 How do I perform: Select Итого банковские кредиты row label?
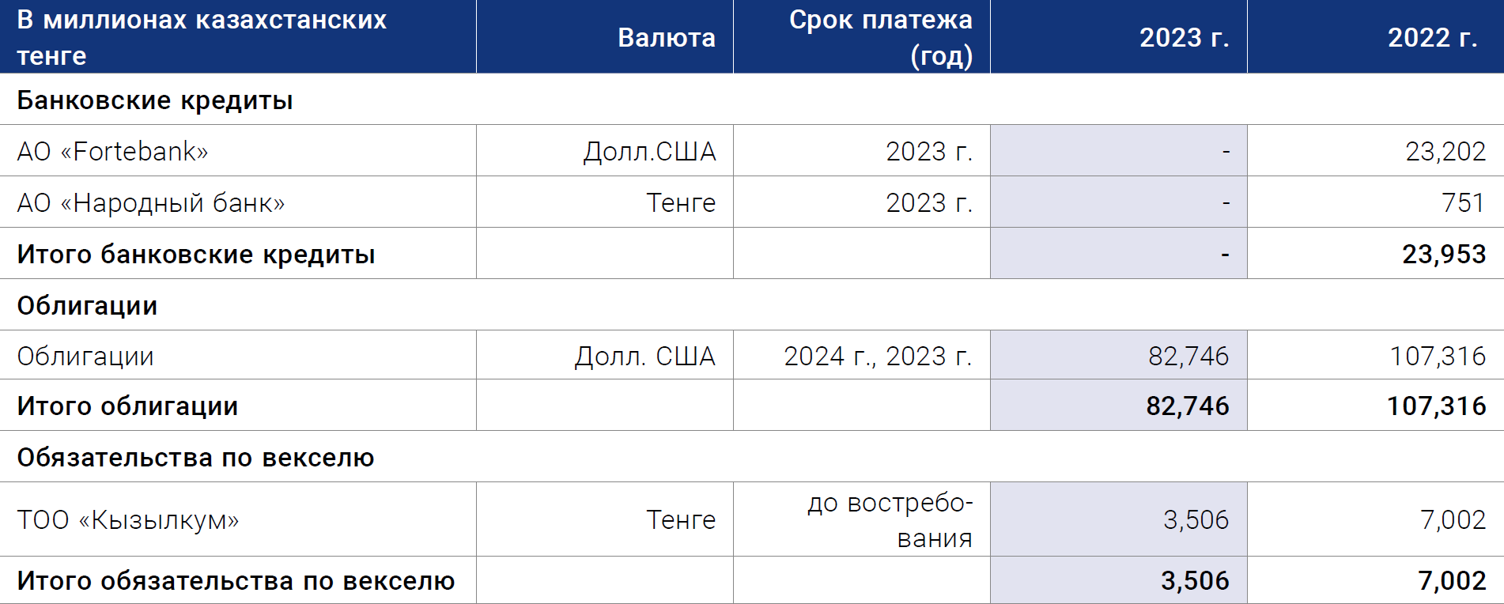pos(196,255)
